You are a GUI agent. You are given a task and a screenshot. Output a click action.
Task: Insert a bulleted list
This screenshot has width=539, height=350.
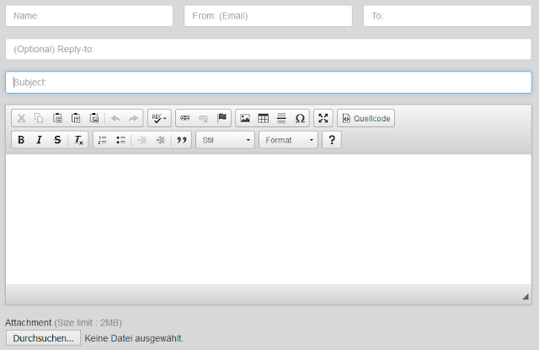pos(120,140)
